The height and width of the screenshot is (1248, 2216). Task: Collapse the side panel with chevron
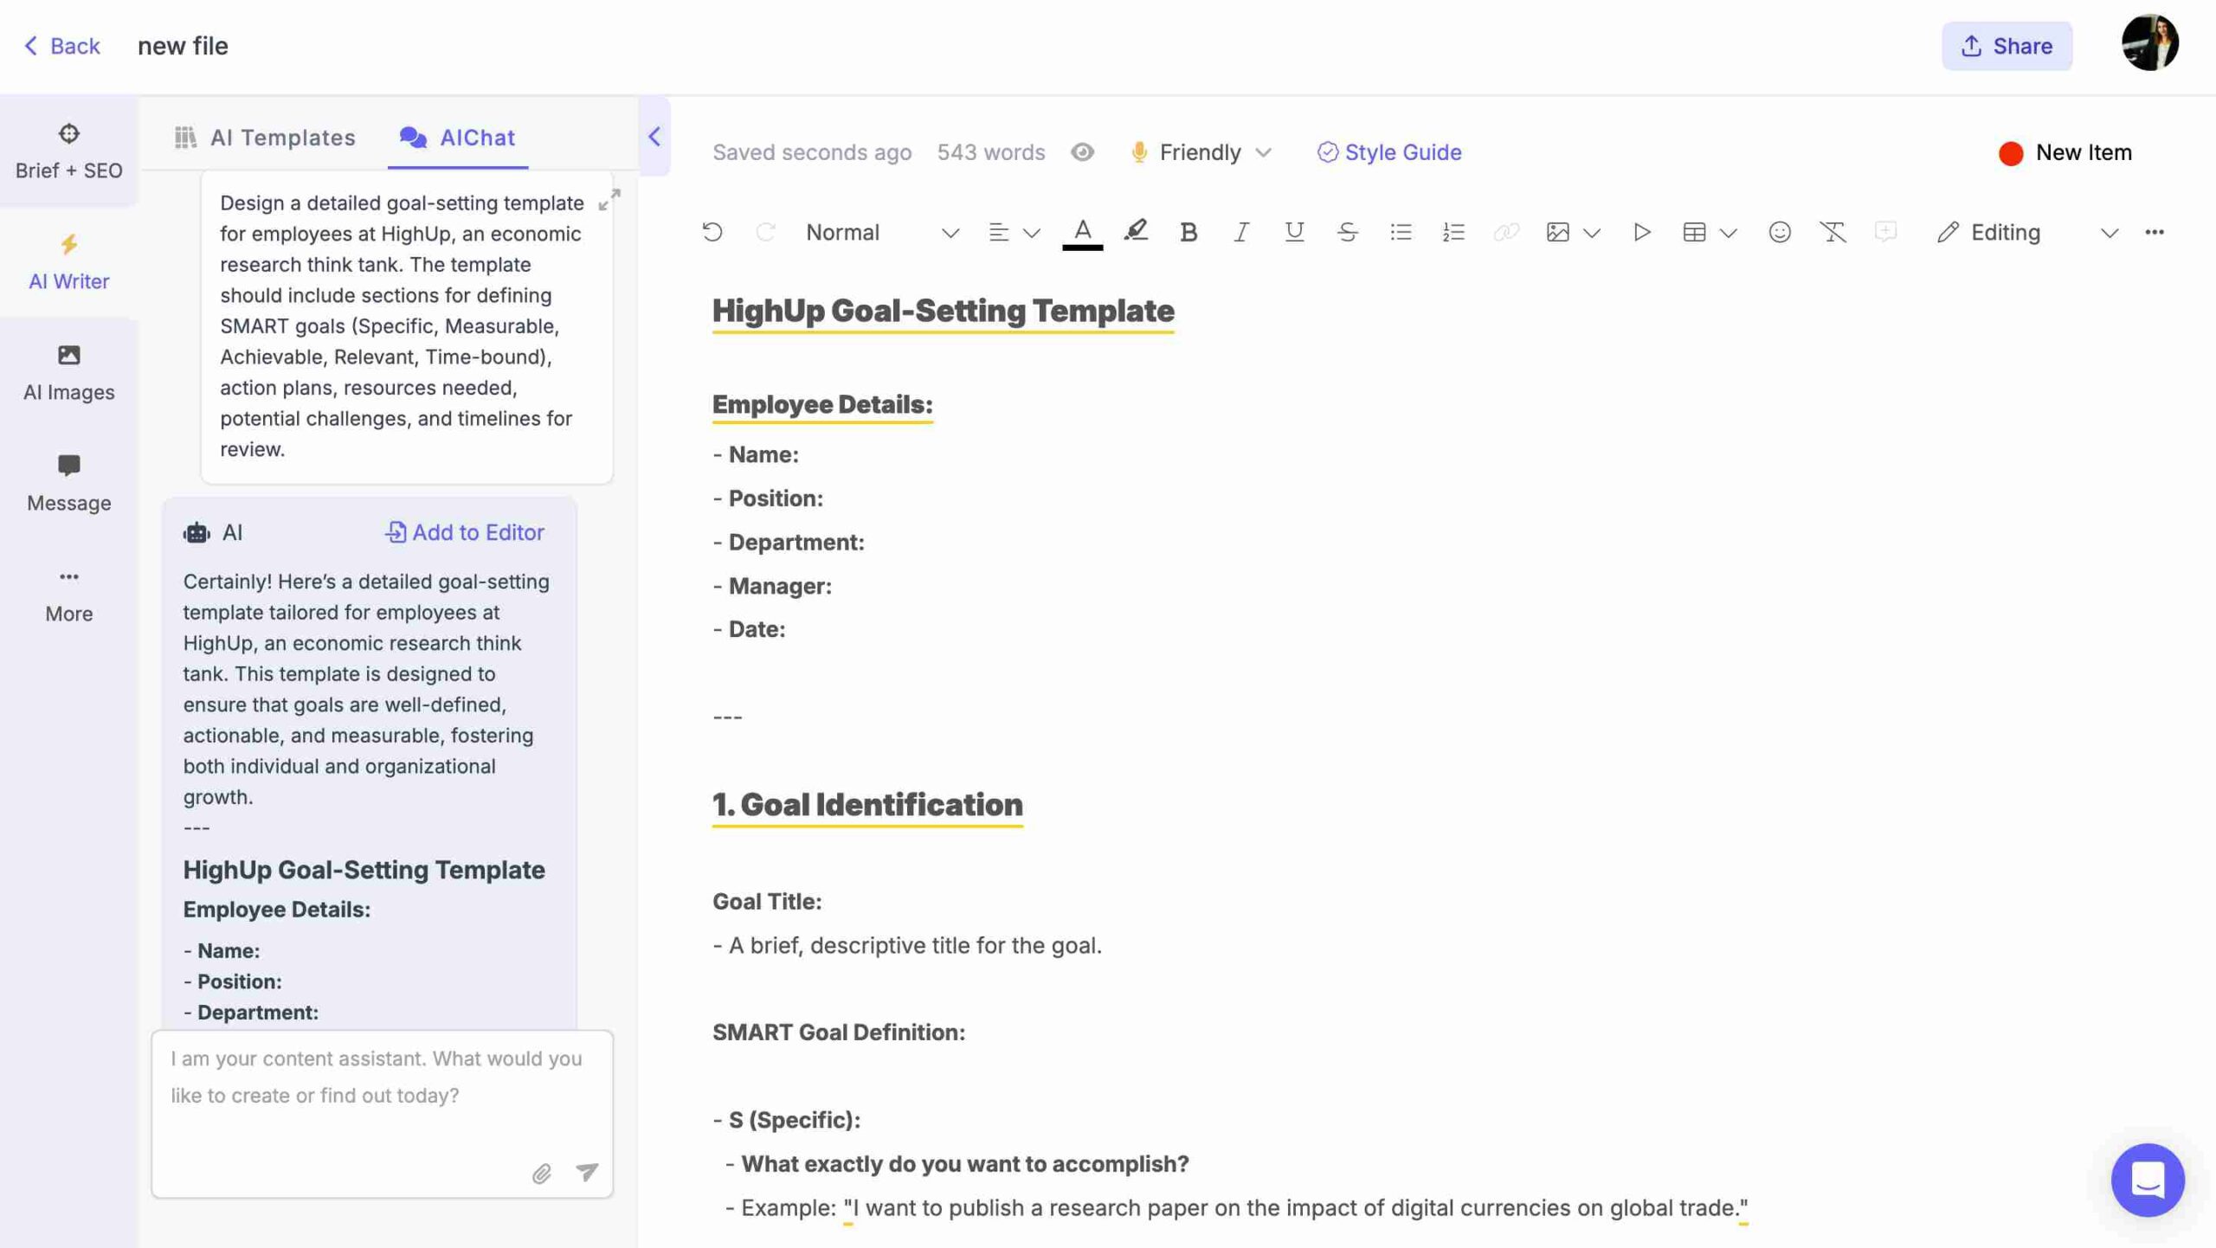[x=654, y=137]
